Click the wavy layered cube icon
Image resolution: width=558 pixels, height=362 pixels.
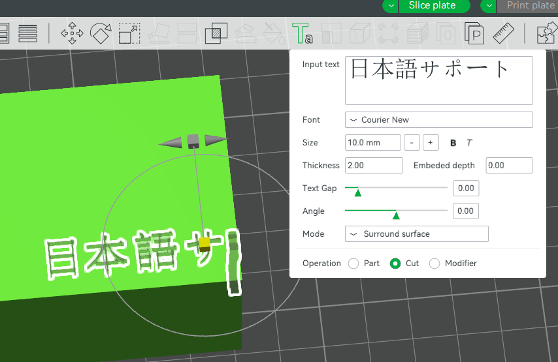(x=417, y=33)
